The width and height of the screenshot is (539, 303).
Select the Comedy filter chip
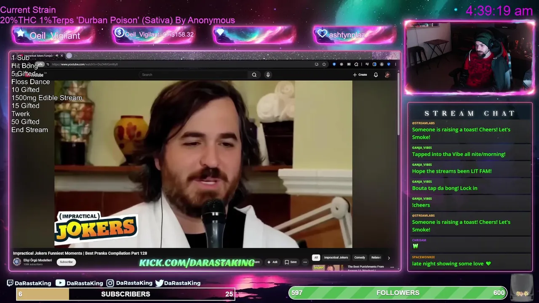(360, 258)
